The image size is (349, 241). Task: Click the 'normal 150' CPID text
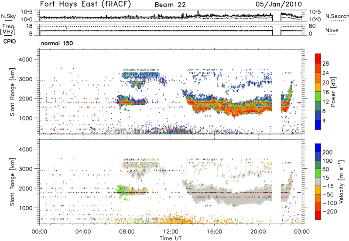click(x=57, y=43)
